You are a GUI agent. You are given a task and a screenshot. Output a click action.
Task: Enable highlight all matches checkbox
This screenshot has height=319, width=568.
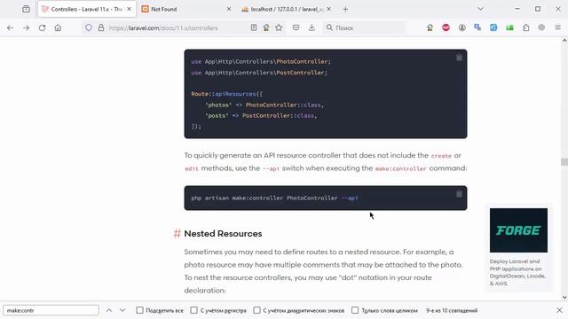pyautogui.click(x=140, y=310)
